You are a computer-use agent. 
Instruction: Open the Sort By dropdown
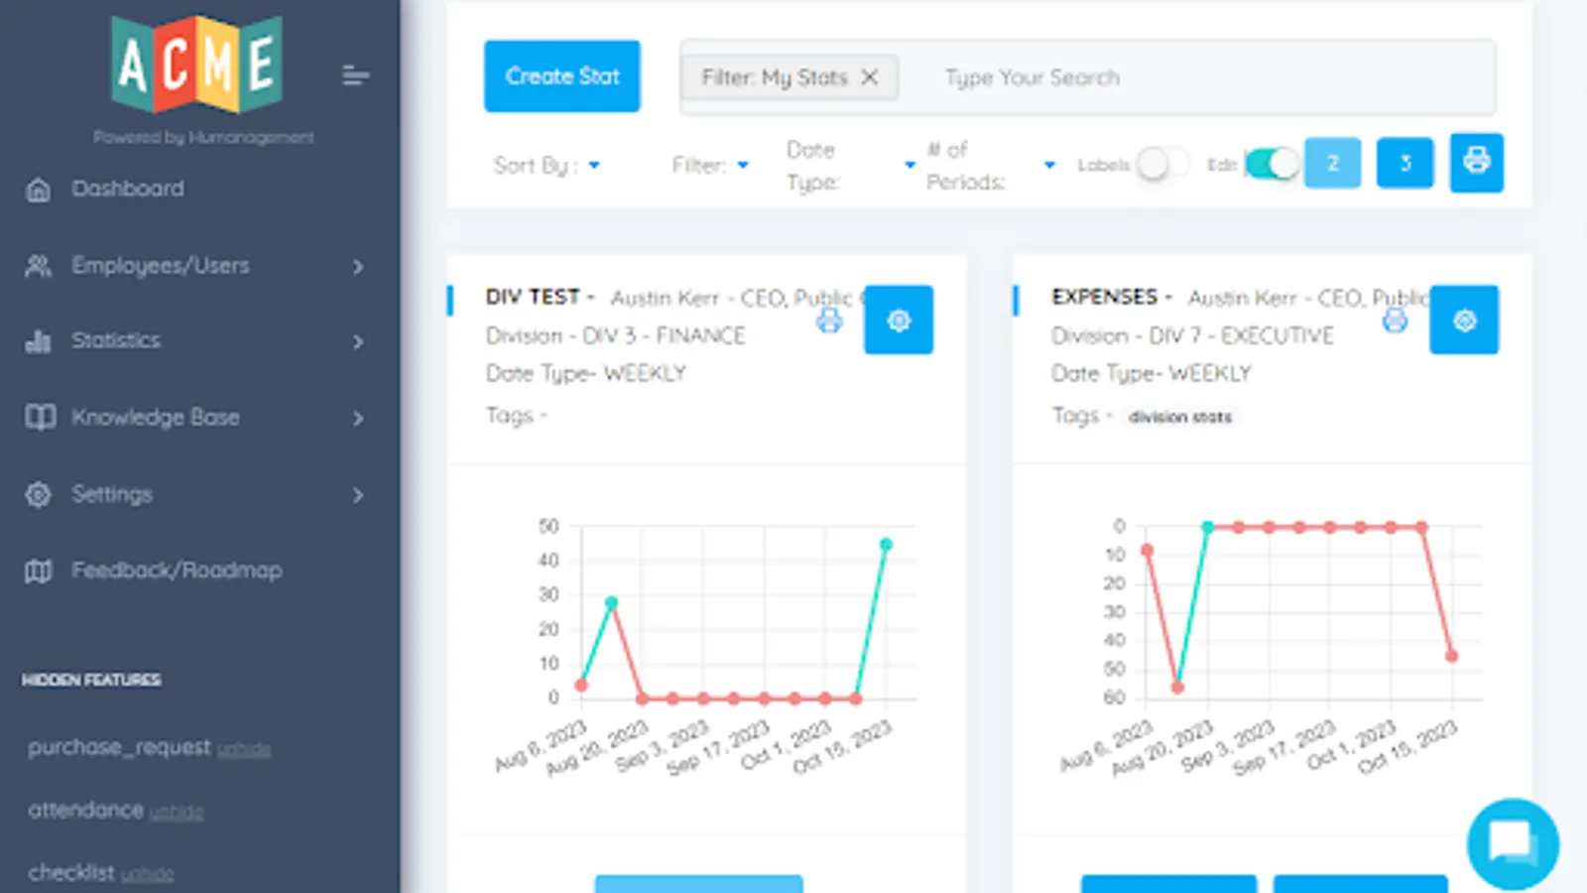547,165
